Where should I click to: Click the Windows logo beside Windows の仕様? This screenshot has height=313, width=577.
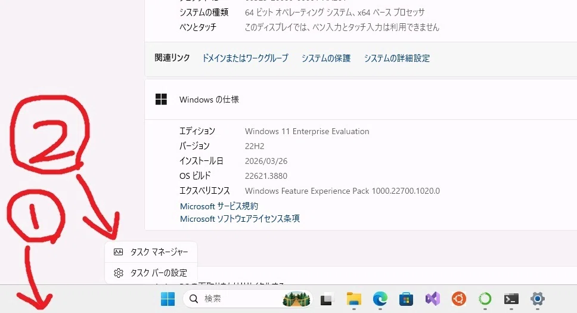coord(161,100)
